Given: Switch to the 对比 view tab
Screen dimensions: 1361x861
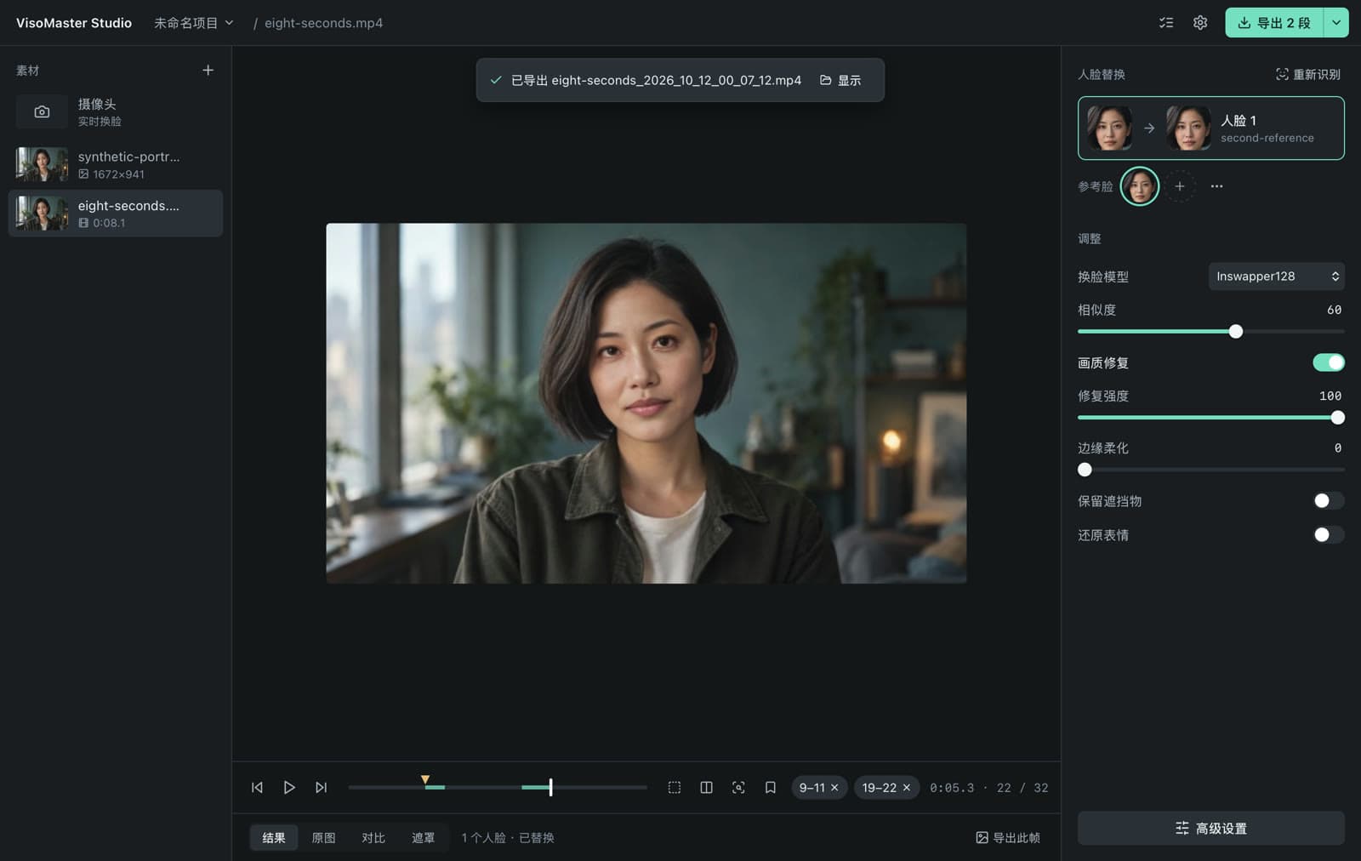Looking at the screenshot, I should 373,838.
